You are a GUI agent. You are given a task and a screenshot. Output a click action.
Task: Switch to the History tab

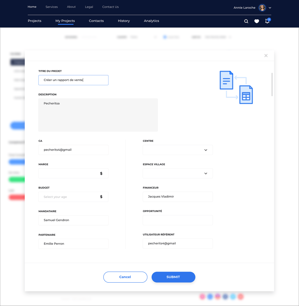(x=124, y=21)
